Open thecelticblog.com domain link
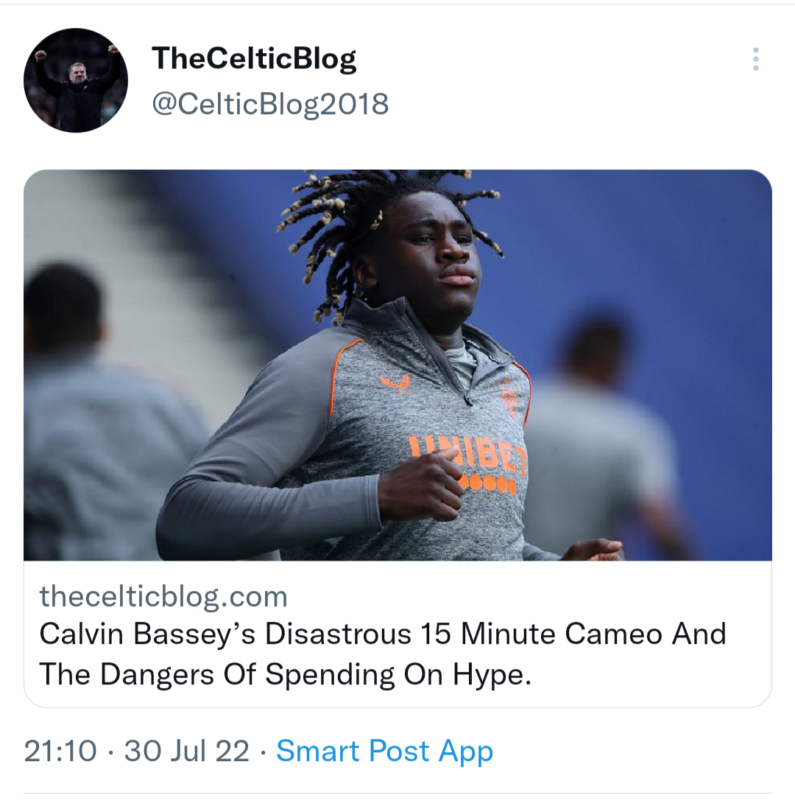This screenshot has width=795, height=809. [163, 596]
